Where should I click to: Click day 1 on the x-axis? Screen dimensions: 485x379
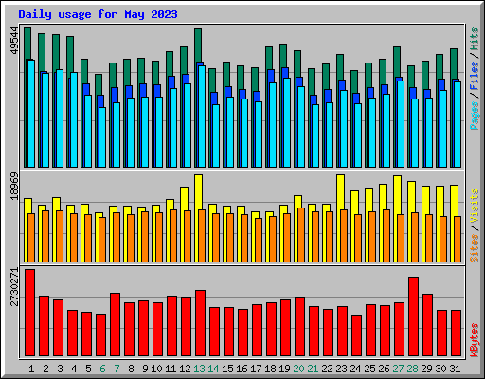(x=31, y=369)
